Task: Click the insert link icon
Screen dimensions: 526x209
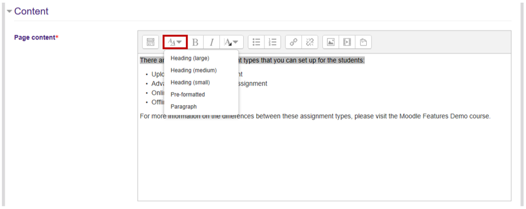Action: point(294,42)
